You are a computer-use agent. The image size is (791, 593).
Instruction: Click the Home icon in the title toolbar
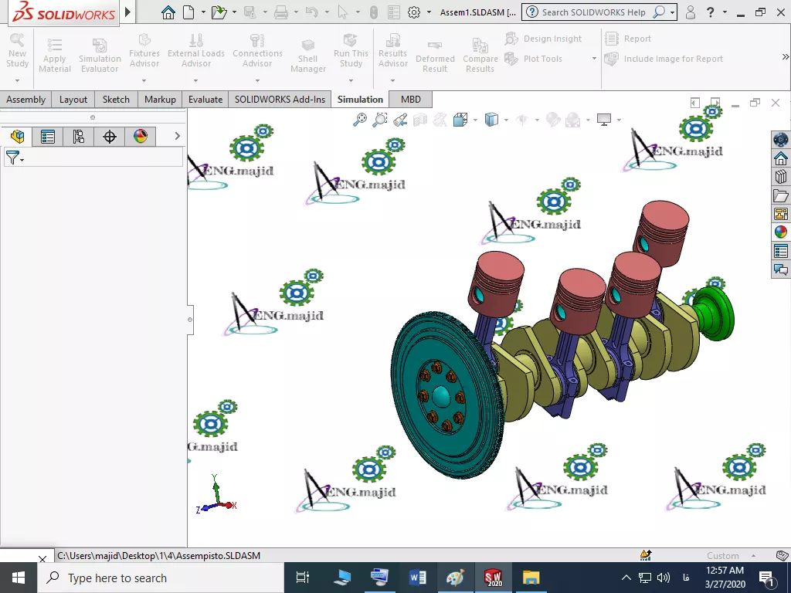(168, 12)
